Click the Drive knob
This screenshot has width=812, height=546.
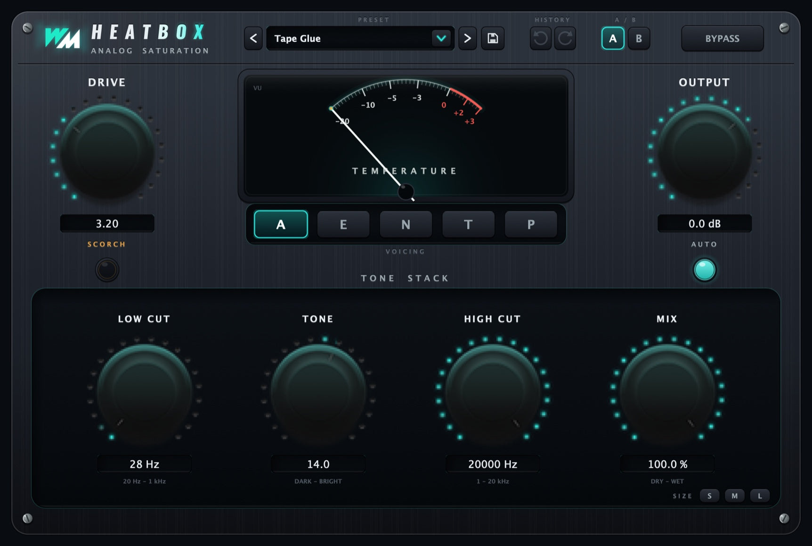coord(107,151)
